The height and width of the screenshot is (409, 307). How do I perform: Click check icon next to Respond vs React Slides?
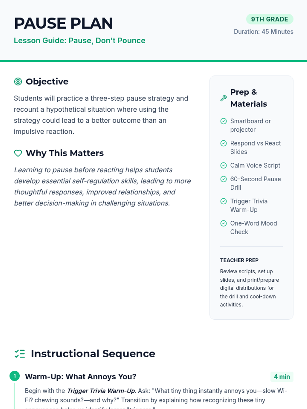click(x=223, y=143)
